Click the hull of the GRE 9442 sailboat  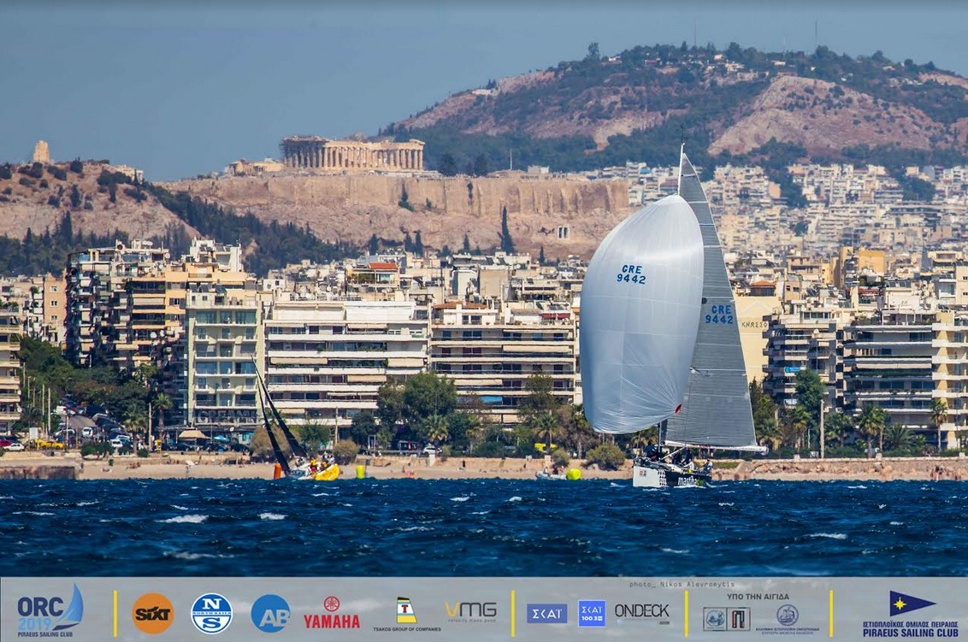[x=671, y=476]
